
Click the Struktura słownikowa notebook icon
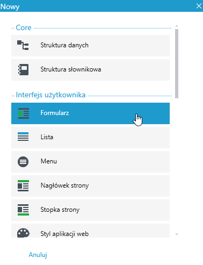pyautogui.click(x=24, y=69)
